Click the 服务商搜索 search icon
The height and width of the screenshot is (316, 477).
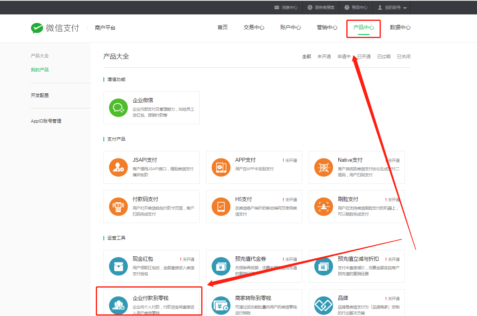click(x=310, y=7)
